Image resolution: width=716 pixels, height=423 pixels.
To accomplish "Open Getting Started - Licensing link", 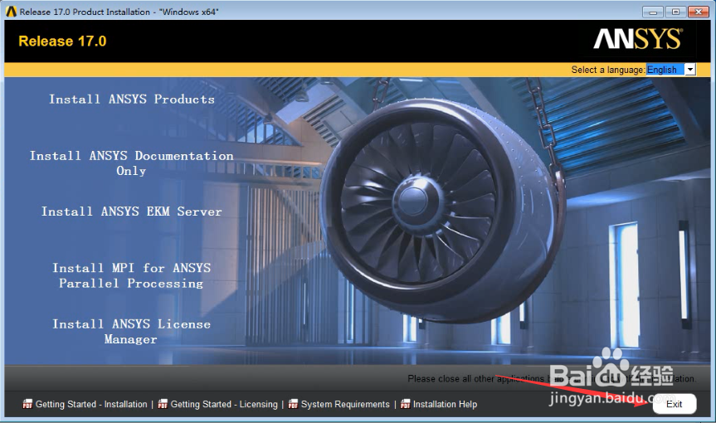I will click(224, 404).
